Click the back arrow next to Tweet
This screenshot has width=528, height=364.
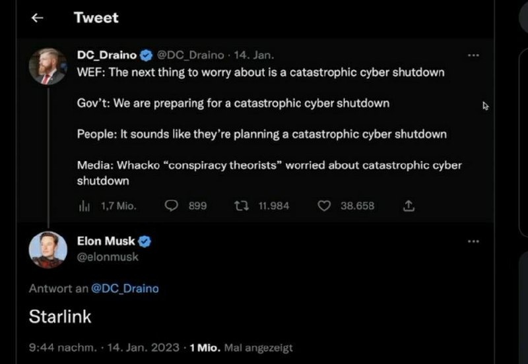pyautogui.click(x=38, y=18)
